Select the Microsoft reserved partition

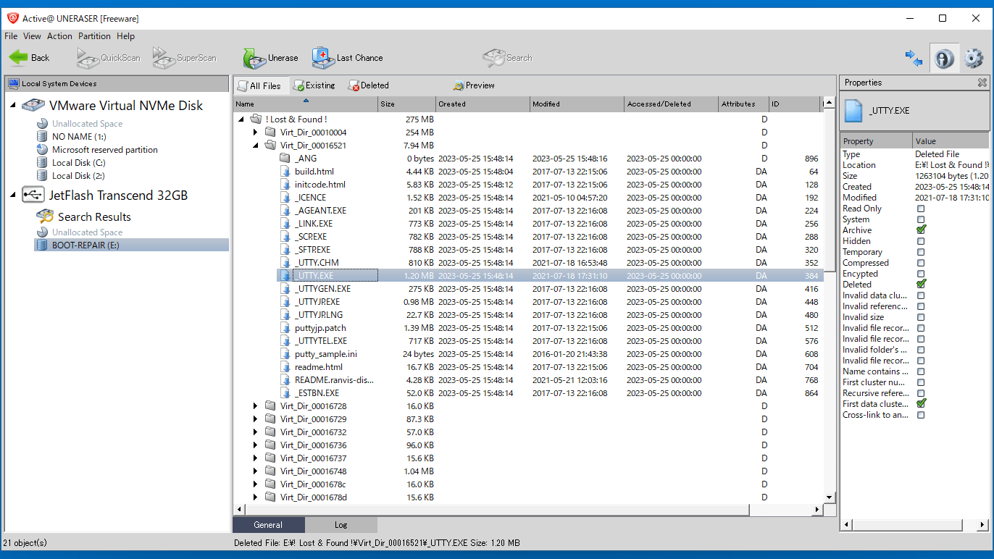click(104, 150)
